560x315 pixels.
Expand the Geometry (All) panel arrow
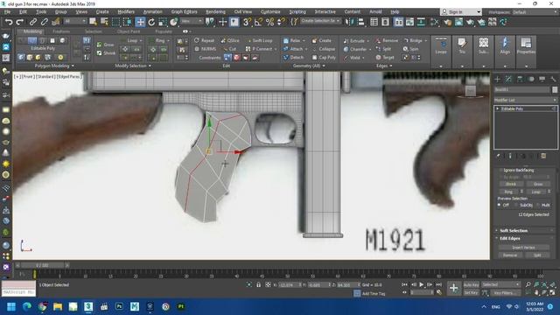[x=324, y=66]
